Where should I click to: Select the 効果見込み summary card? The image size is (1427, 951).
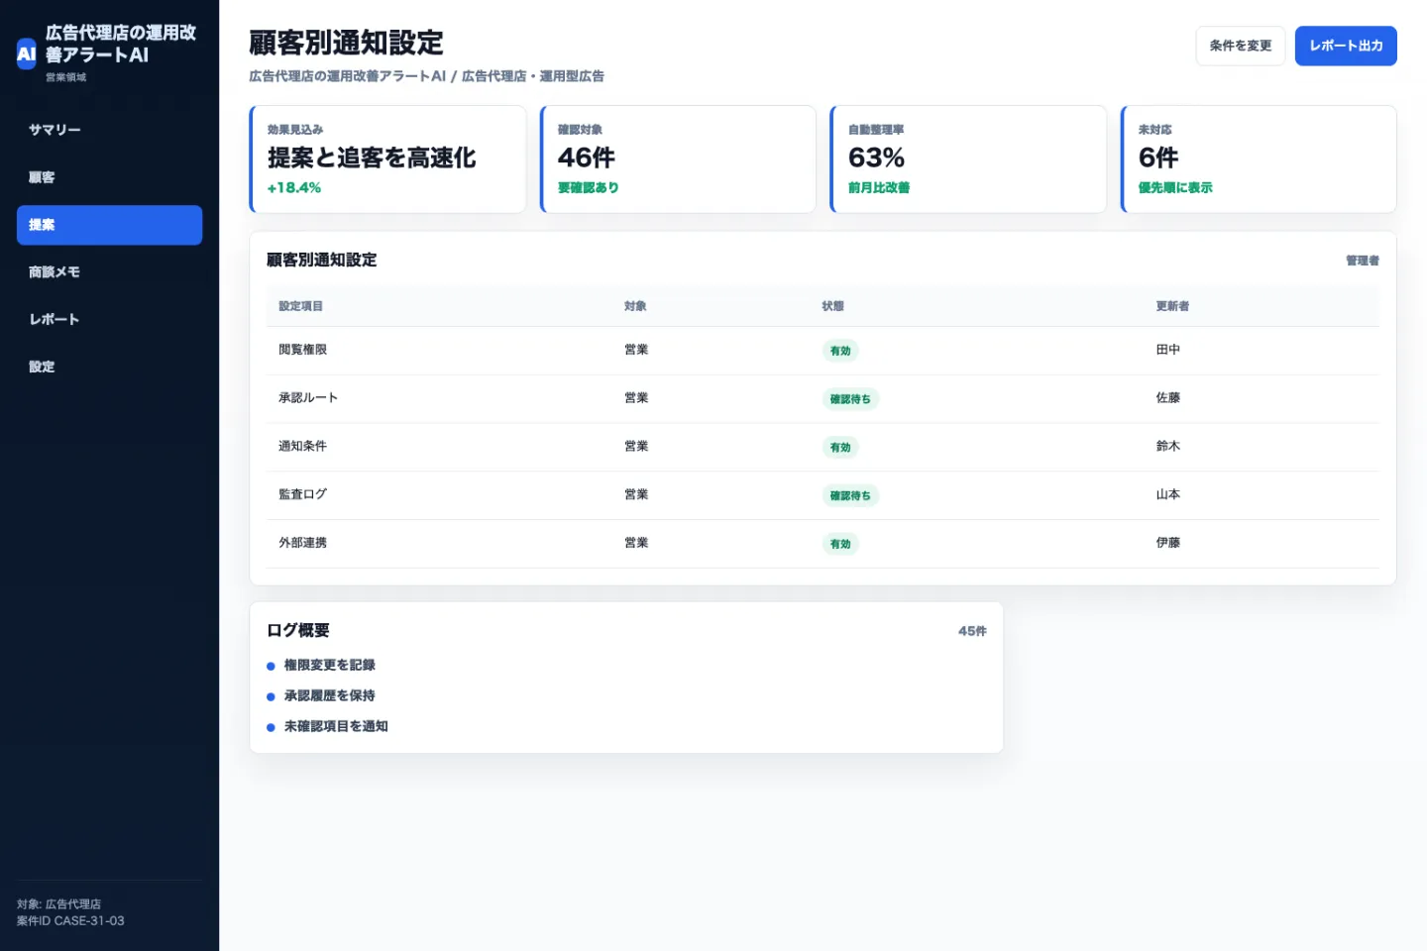(387, 158)
